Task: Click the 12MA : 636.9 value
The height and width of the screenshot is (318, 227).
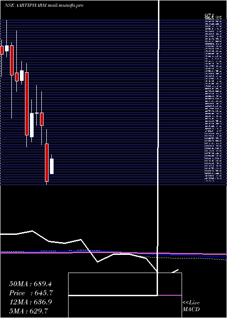Action: click(30, 302)
